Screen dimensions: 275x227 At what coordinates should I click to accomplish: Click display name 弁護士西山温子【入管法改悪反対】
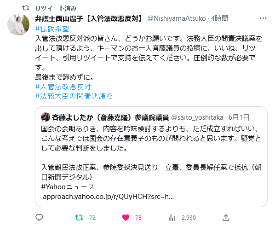point(90,18)
